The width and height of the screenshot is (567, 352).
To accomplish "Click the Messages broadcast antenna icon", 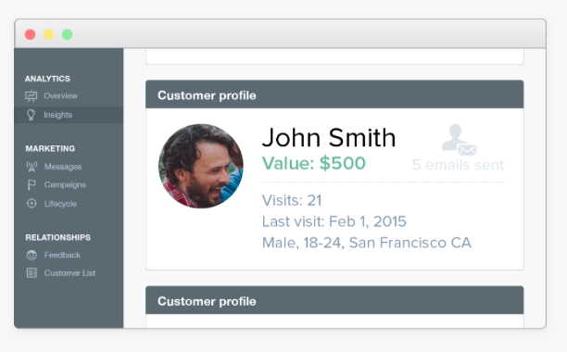I will click(x=31, y=167).
